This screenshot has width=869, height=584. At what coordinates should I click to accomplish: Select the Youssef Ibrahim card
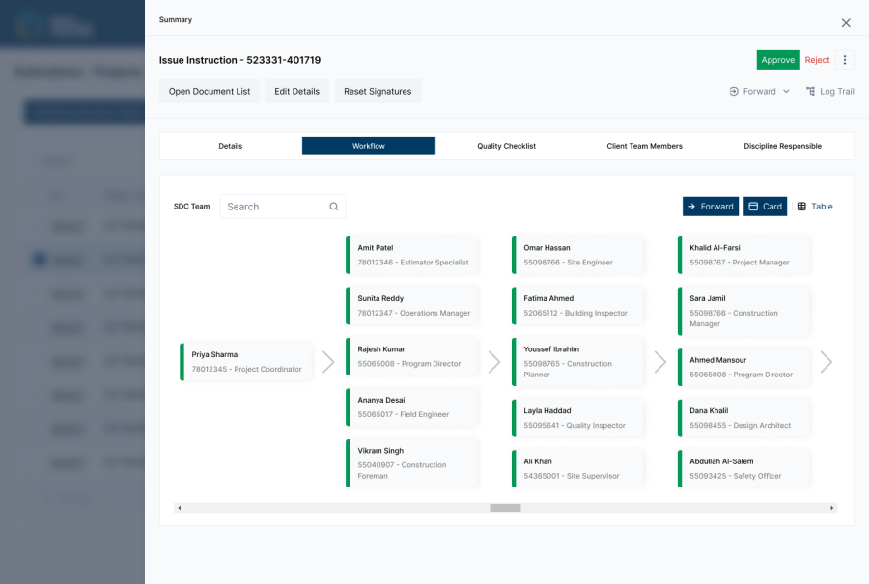click(x=577, y=362)
